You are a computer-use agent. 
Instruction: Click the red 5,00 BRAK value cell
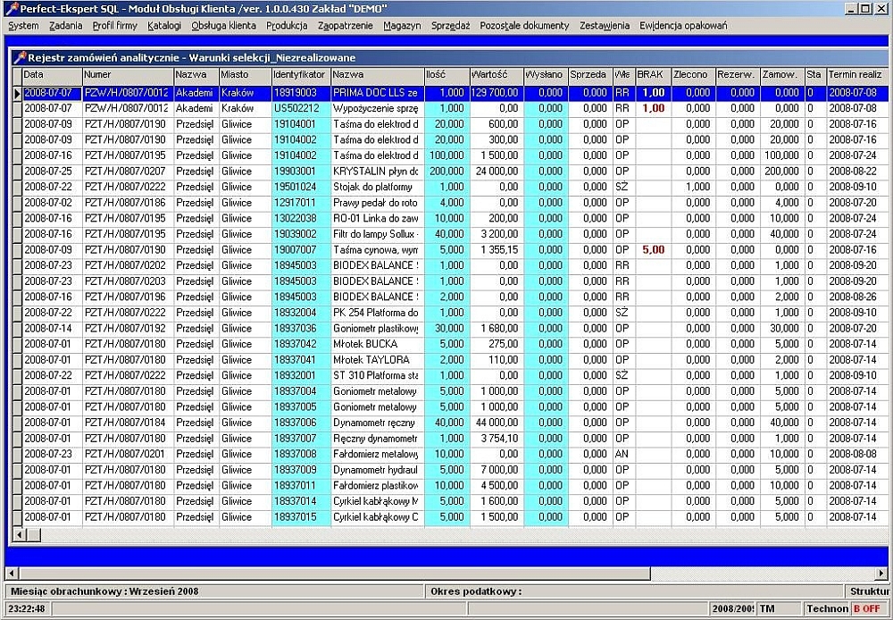[x=652, y=250]
